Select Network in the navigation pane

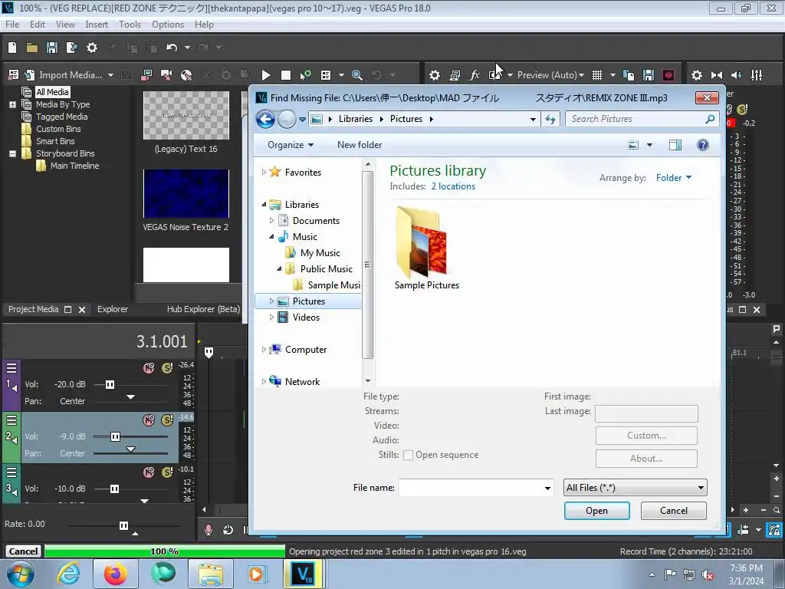point(302,382)
